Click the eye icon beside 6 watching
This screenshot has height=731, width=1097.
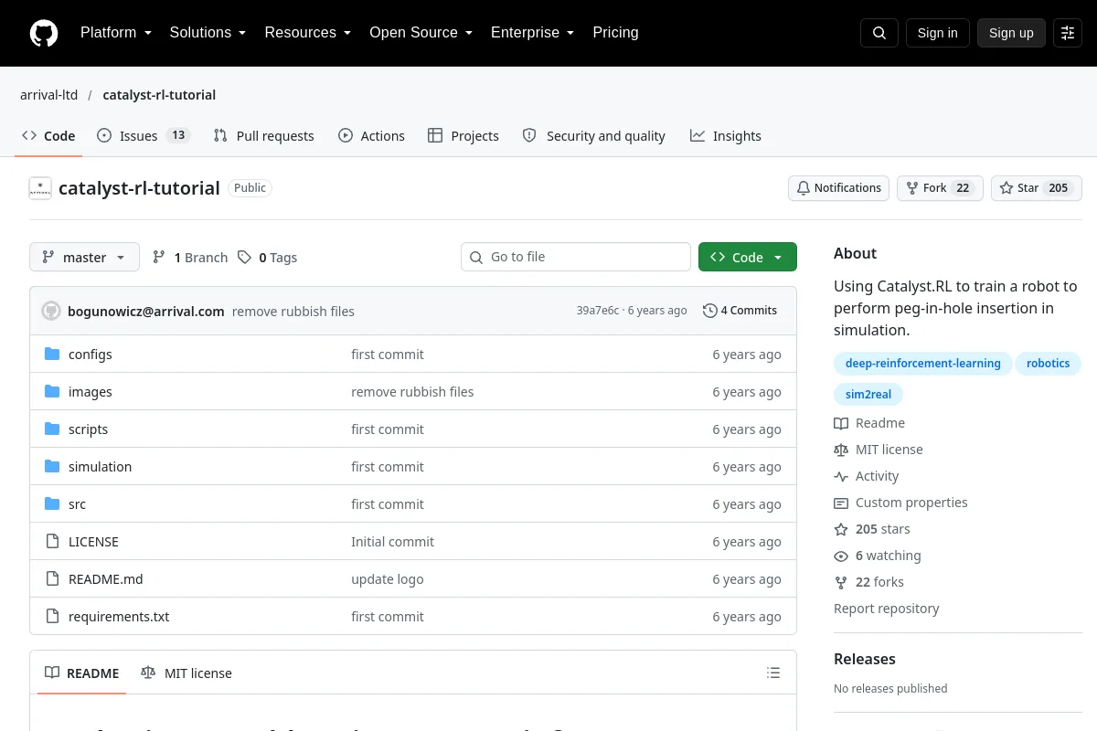coord(841,556)
